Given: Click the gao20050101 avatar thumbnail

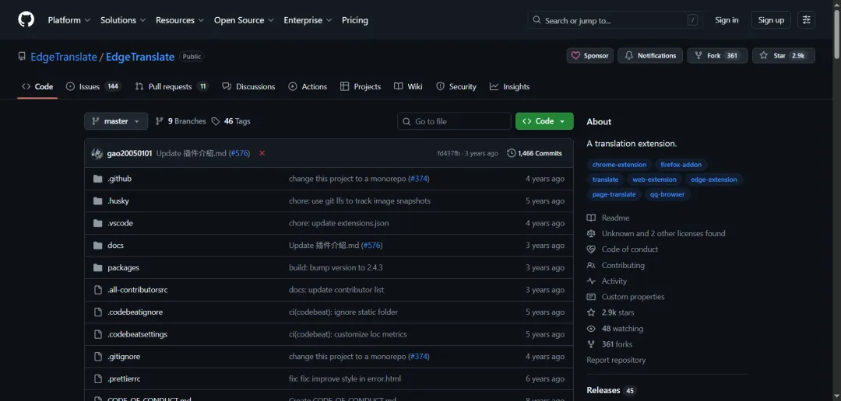Looking at the screenshot, I should [97, 153].
